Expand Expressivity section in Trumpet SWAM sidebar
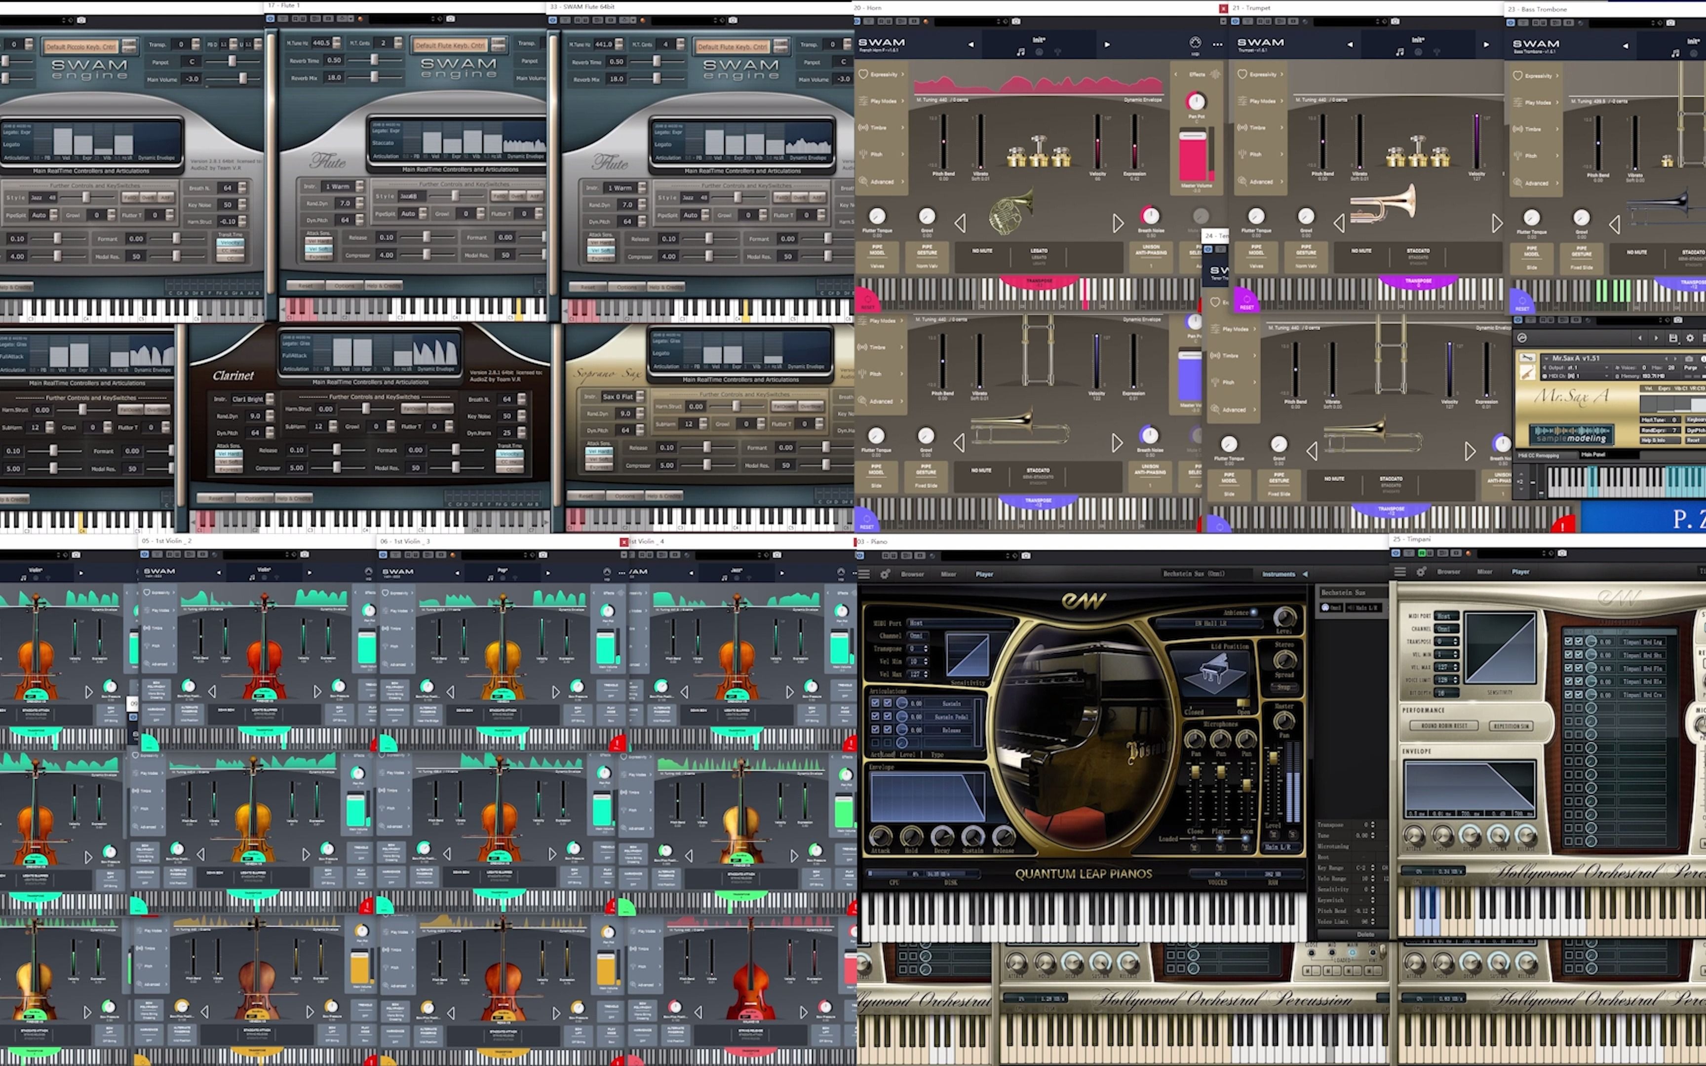The width and height of the screenshot is (1706, 1066). click(1260, 74)
